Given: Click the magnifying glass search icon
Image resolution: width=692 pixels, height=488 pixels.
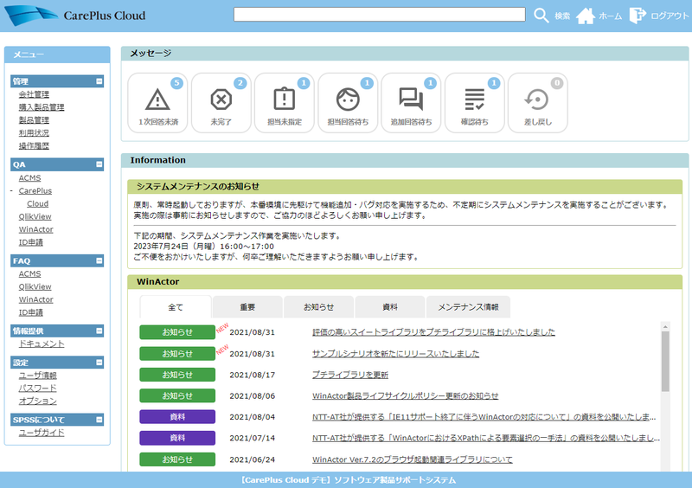Looking at the screenshot, I should coord(541,16).
